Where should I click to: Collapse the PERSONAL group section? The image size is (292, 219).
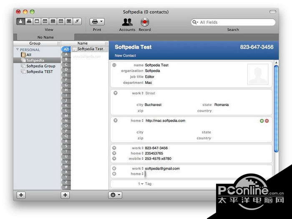pyautogui.click(x=18, y=49)
